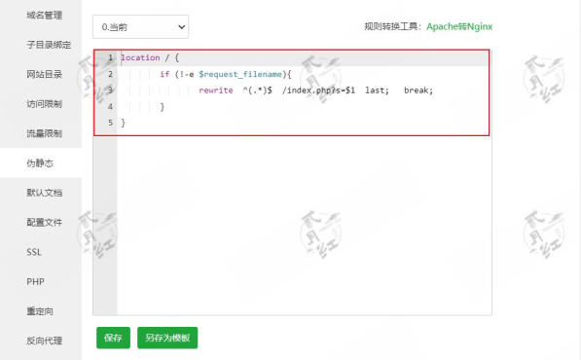581x360 pixels.
Task: Switch to 配置文件 tab
Action: click(x=44, y=223)
